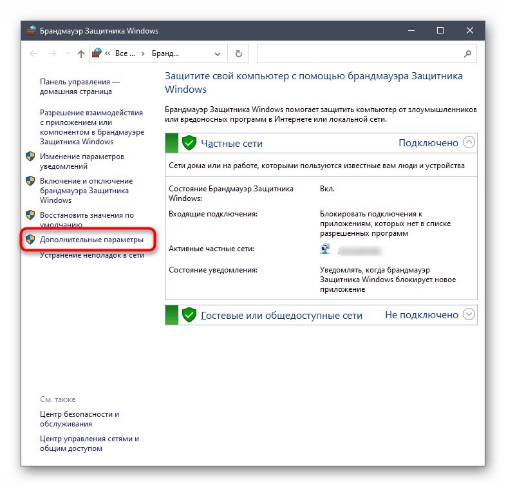Click the green shield next to 'Гостевые или общедоступные сети'

(x=189, y=315)
